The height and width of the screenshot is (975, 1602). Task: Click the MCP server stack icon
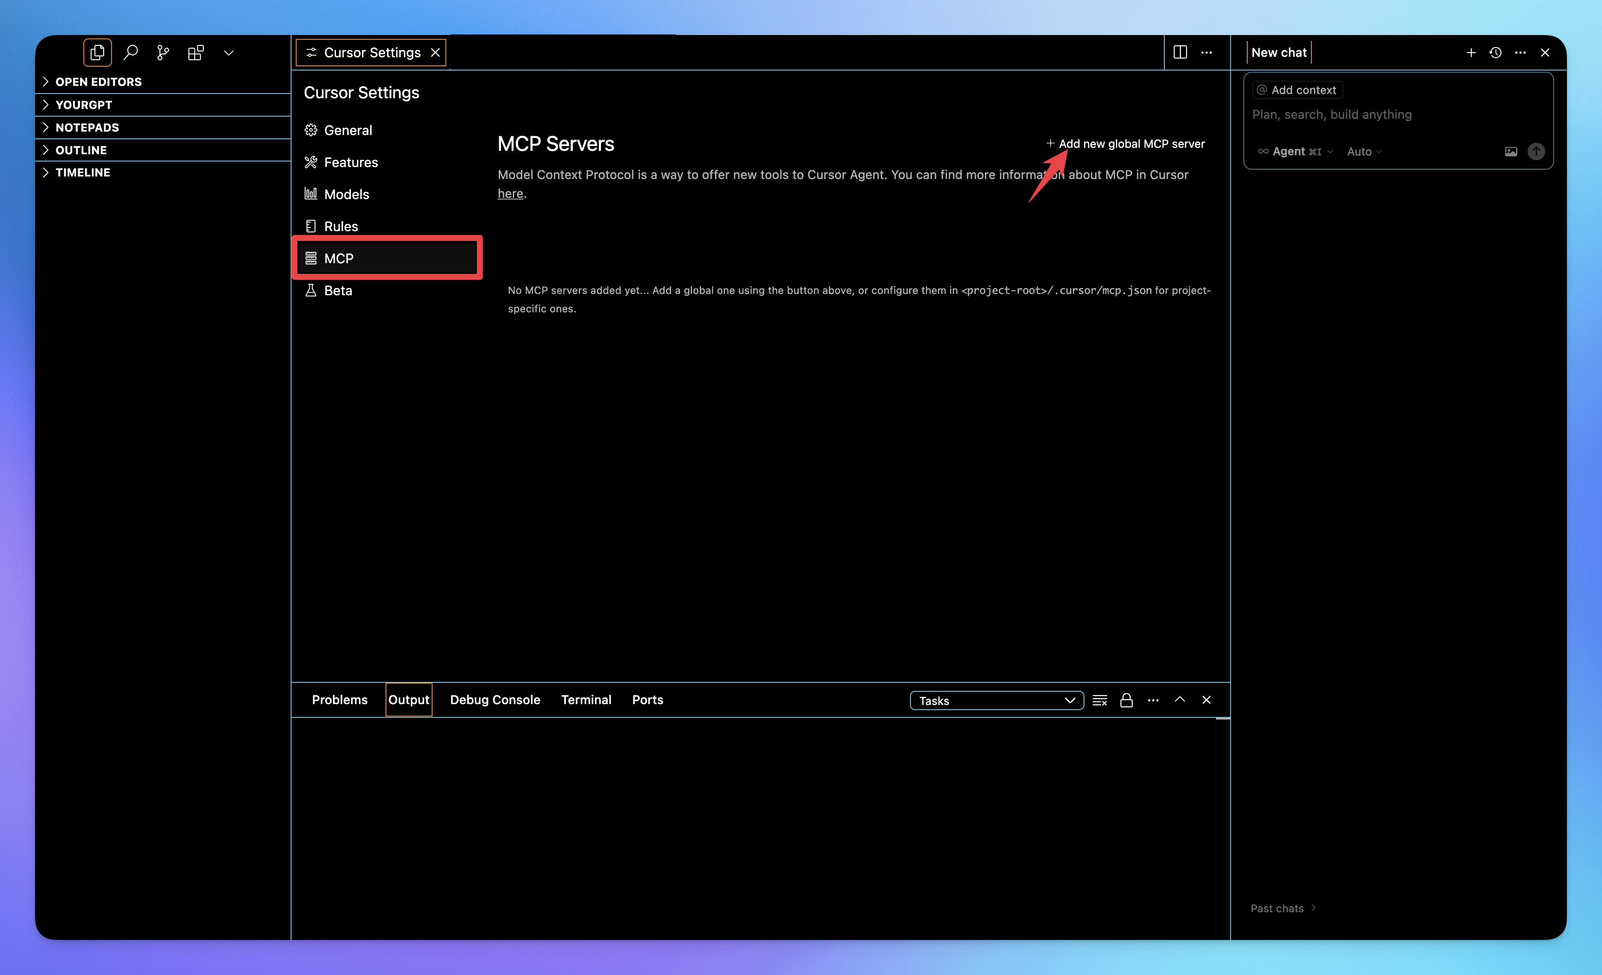coord(311,258)
